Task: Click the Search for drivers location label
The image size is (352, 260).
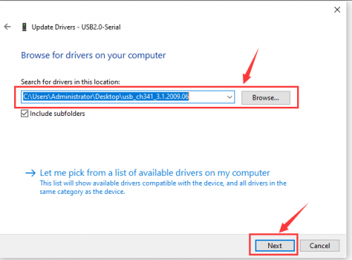Action: pos(70,82)
